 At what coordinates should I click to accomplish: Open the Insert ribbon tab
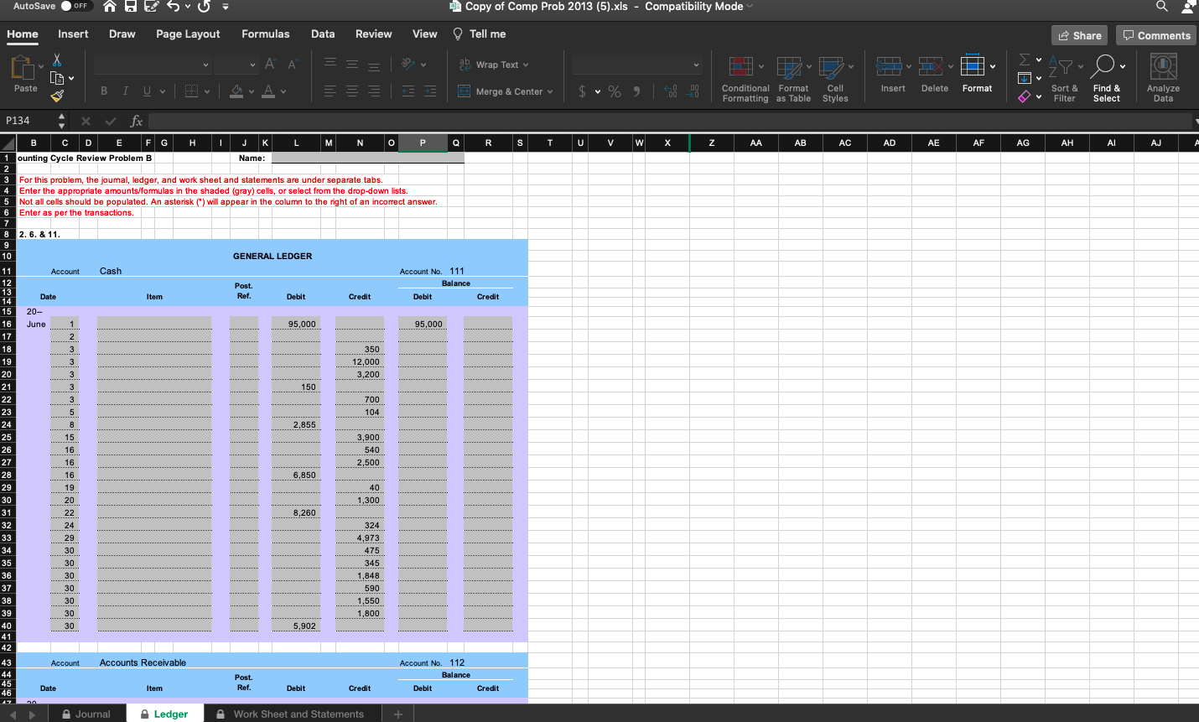tap(73, 34)
